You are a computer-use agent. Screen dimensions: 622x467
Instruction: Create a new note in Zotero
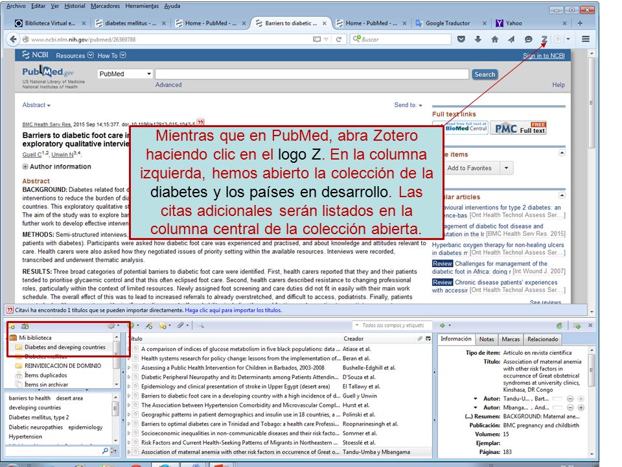coord(164,326)
